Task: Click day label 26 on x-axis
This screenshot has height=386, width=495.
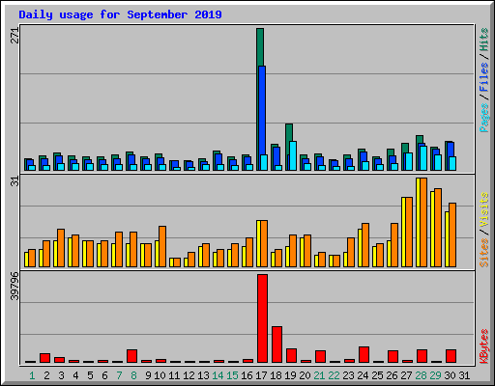Action: [392, 375]
